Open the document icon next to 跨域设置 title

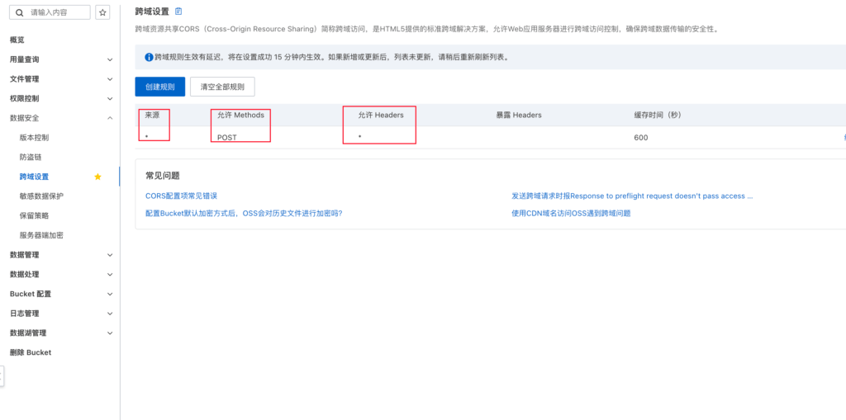178,11
